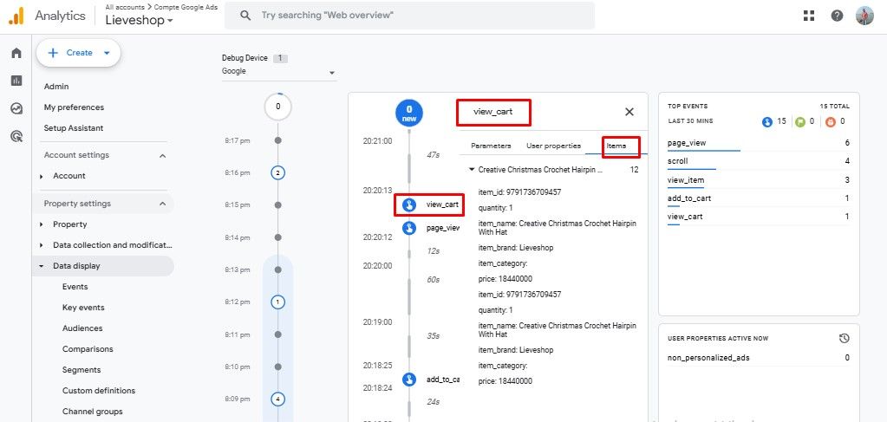Switch to the User properties tab
This screenshot has width=887, height=422.
pos(553,146)
